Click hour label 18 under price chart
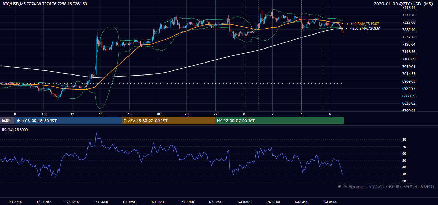438x205 pixels. 158,114
